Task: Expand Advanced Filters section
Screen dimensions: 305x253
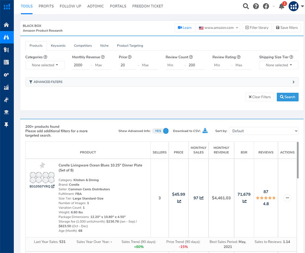Action: (x=162, y=82)
